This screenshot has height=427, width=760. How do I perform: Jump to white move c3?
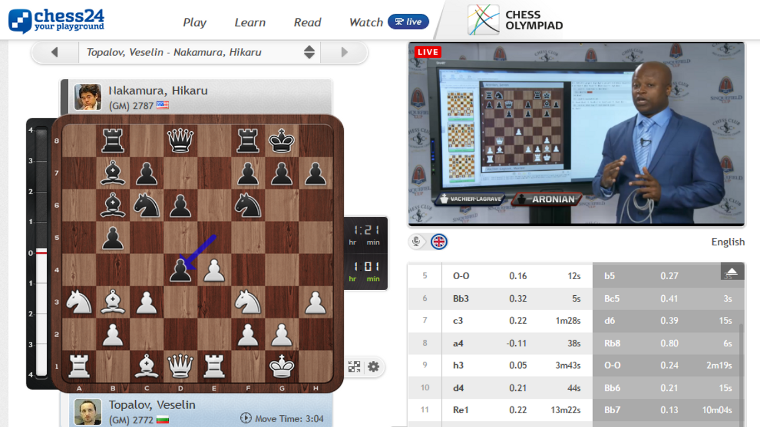(458, 321)
